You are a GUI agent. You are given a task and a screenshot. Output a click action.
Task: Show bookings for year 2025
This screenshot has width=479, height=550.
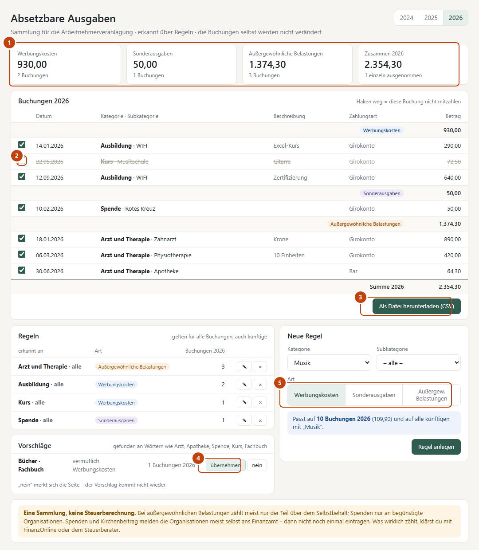[431, 18]
